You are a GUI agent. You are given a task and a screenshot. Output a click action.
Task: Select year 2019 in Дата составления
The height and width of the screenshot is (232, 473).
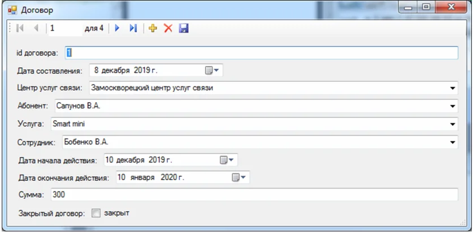[142, 71]
